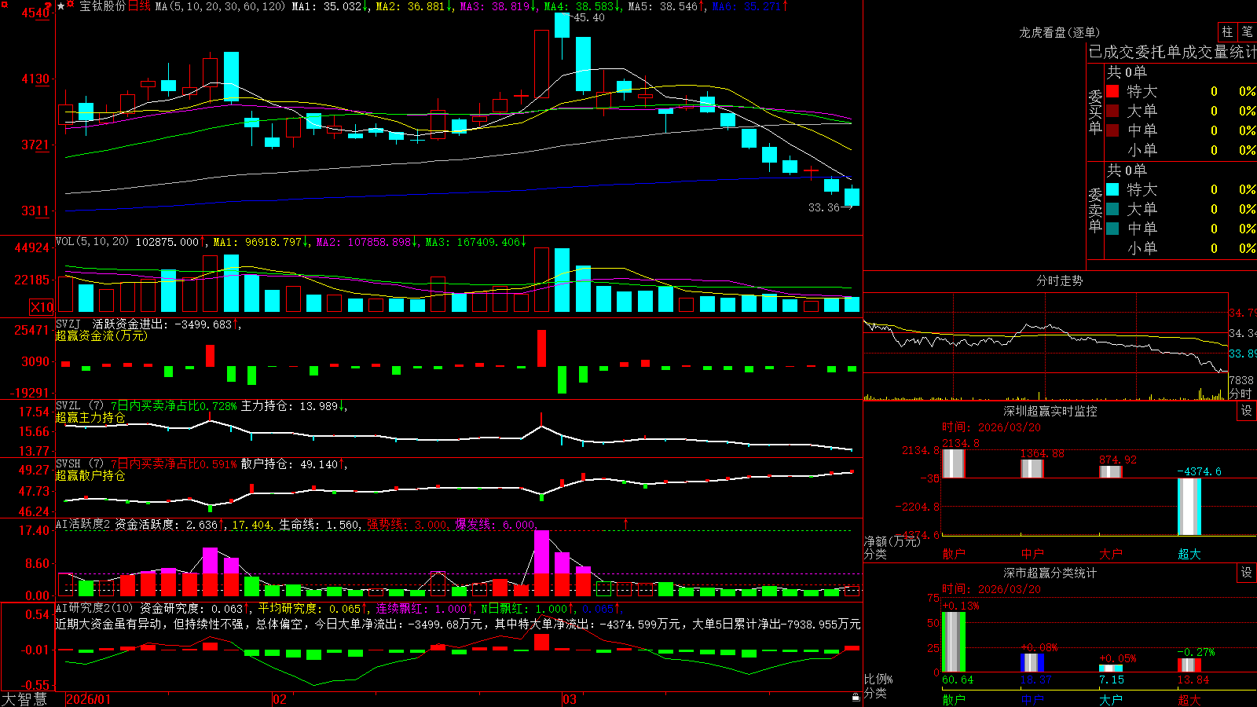
Task: Open 设 settings for 深市超赢分类统计
Action: [1247, 573]
